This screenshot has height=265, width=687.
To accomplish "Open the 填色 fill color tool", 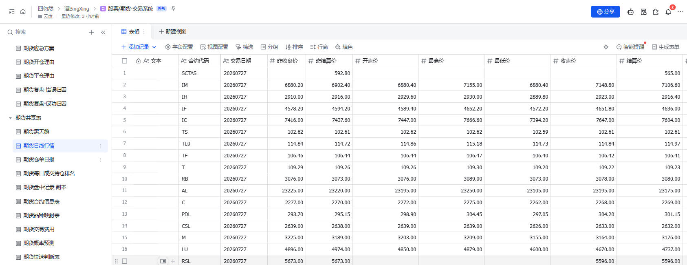I will 344,47.
